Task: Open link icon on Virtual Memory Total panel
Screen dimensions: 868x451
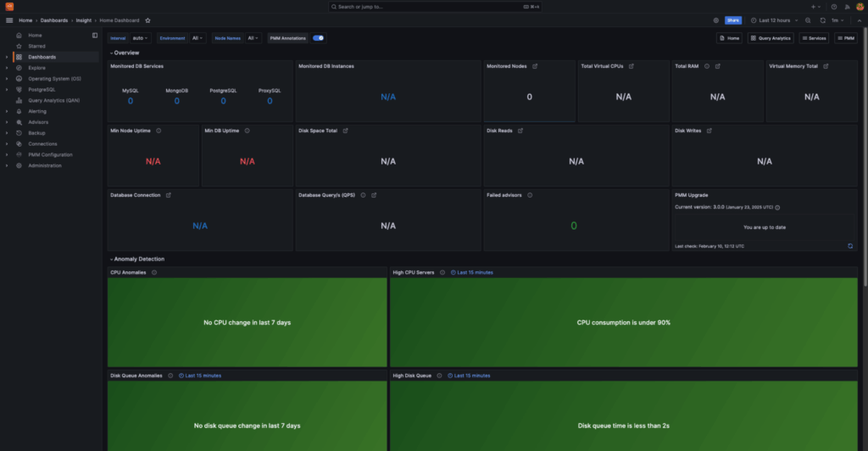Action: 826,66
